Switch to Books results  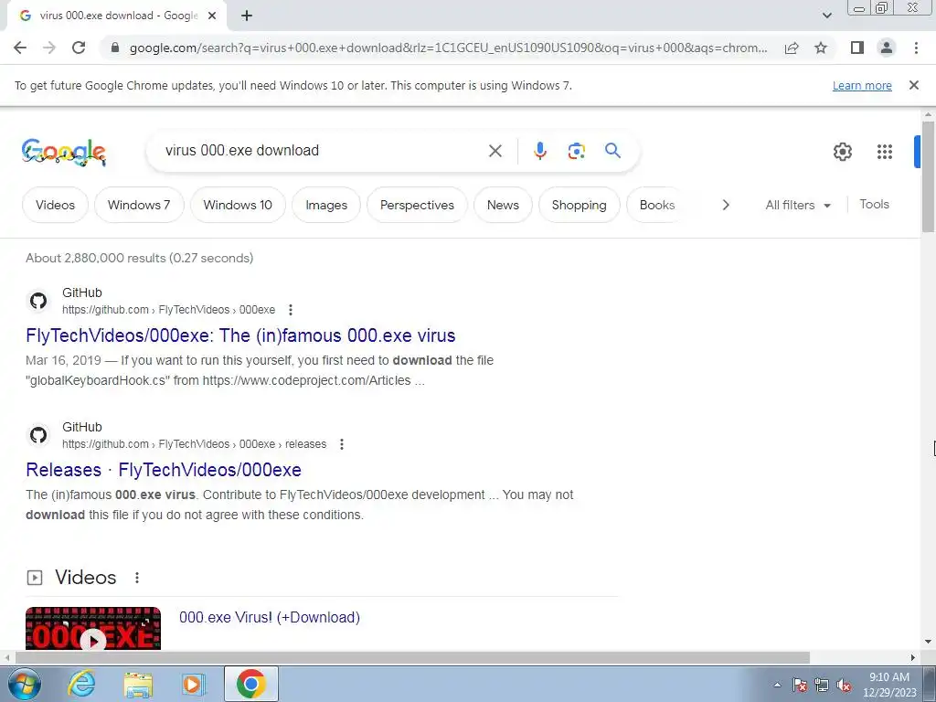coord(656,205)
